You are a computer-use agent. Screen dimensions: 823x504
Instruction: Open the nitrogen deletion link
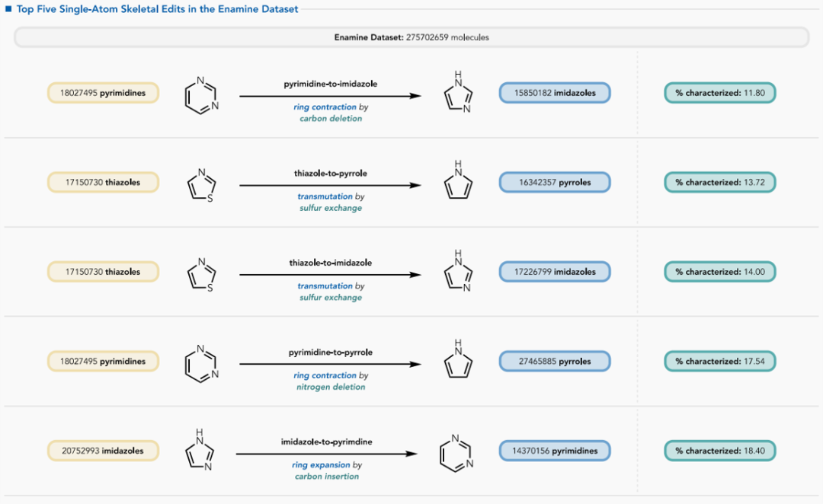point(331,387)
